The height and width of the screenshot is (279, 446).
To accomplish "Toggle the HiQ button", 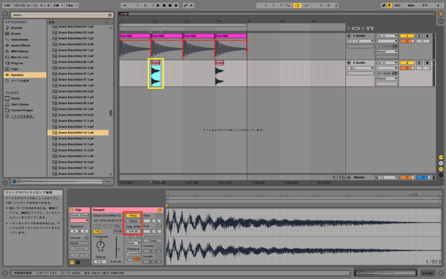I will click(98, 232).
